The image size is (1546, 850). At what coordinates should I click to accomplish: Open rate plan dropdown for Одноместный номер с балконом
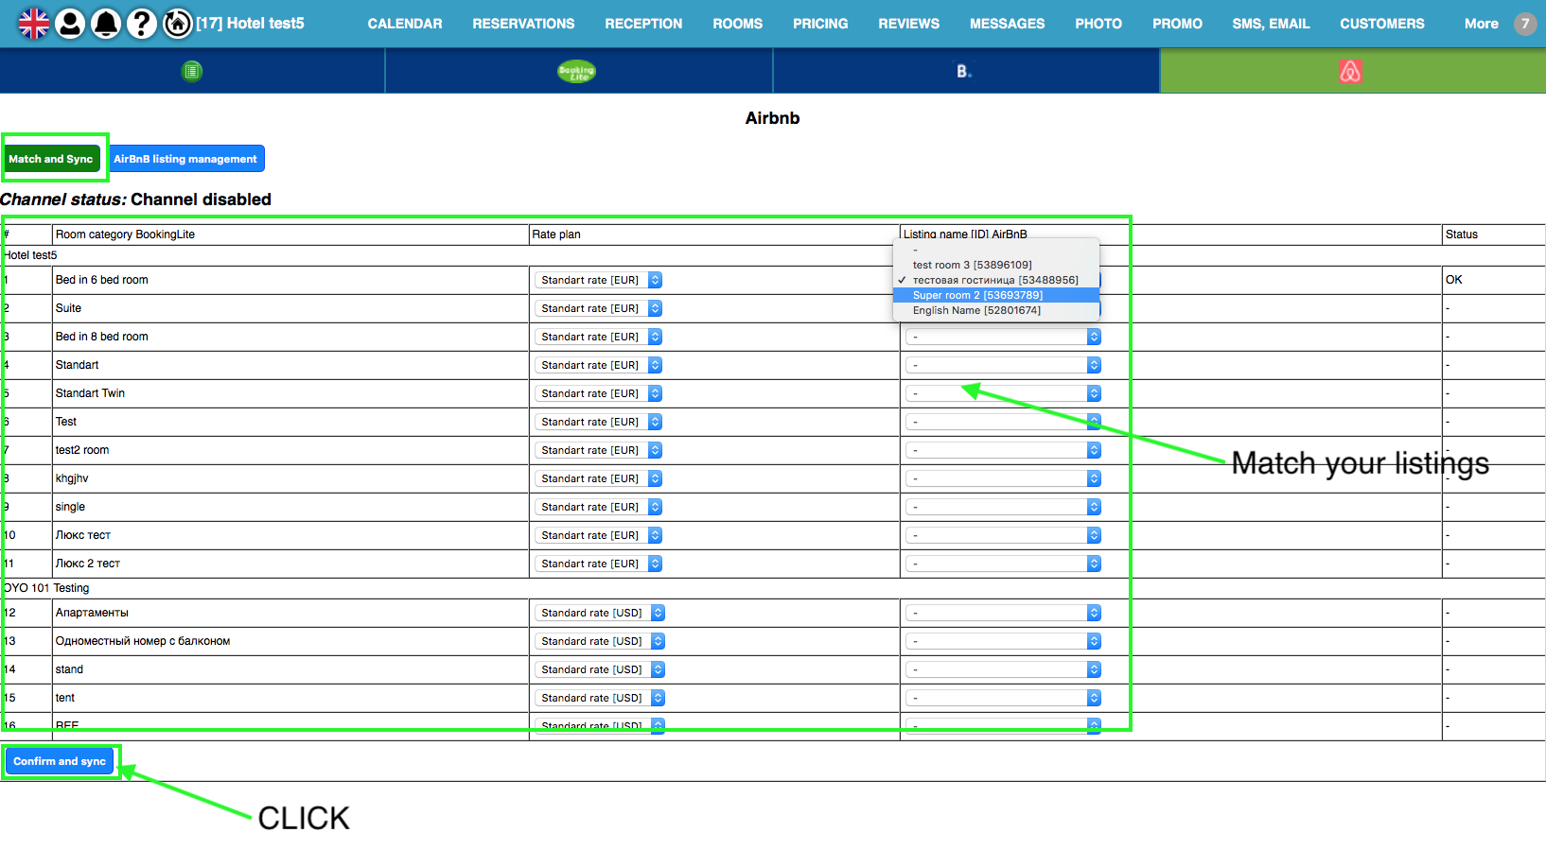(x=600, y=641)
